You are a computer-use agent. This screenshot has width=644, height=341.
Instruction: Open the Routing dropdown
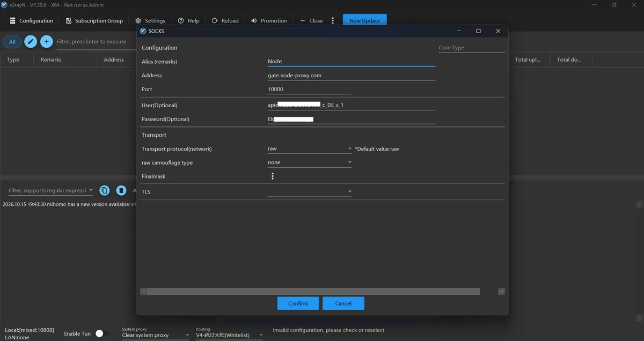click(x=229, y=335)
